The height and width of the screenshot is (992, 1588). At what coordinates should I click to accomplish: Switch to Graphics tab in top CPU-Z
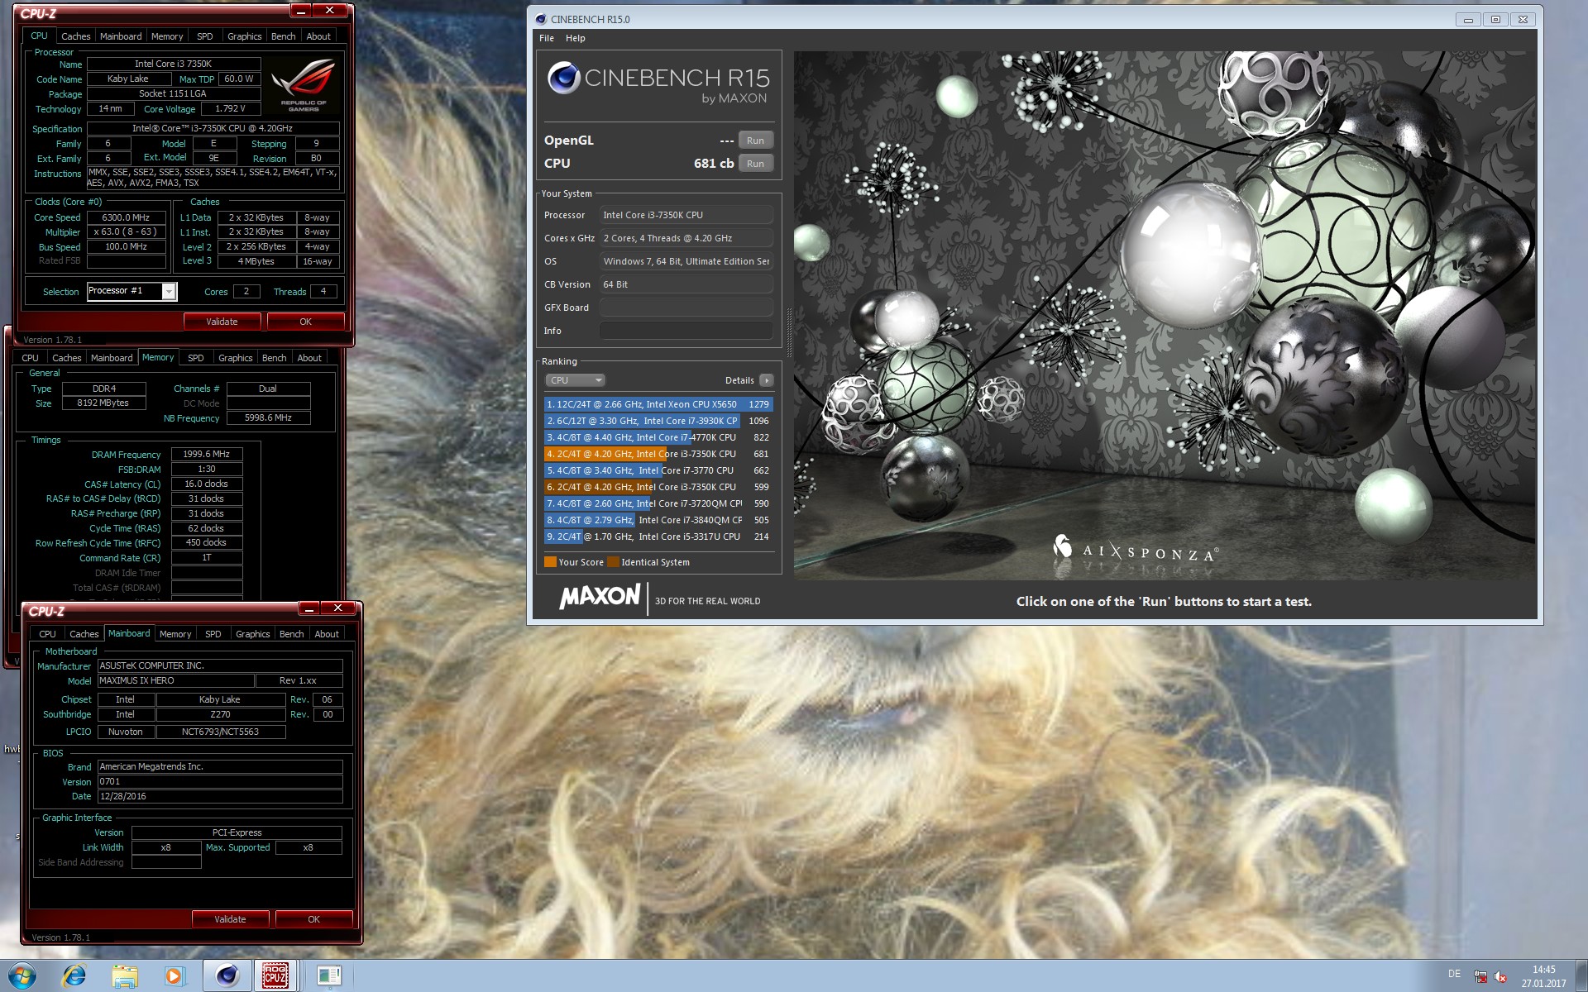pos(244,36)
